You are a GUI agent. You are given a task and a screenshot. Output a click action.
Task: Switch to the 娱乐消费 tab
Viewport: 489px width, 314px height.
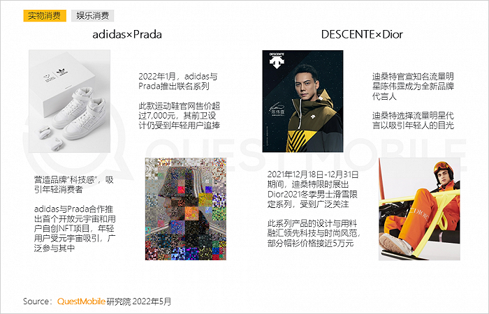(93, 15)
